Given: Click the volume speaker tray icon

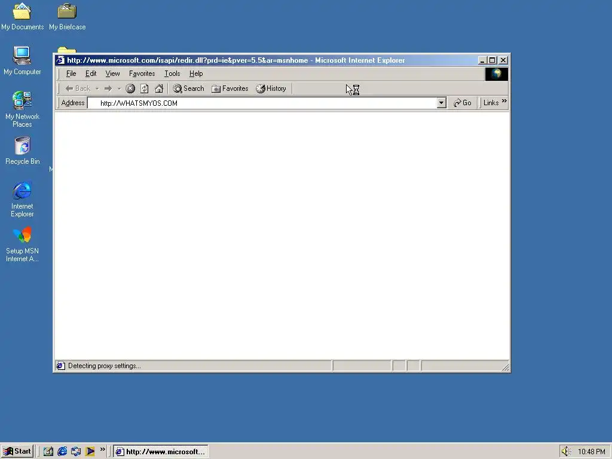Looking at the screenshot, I should coord(566,452).
